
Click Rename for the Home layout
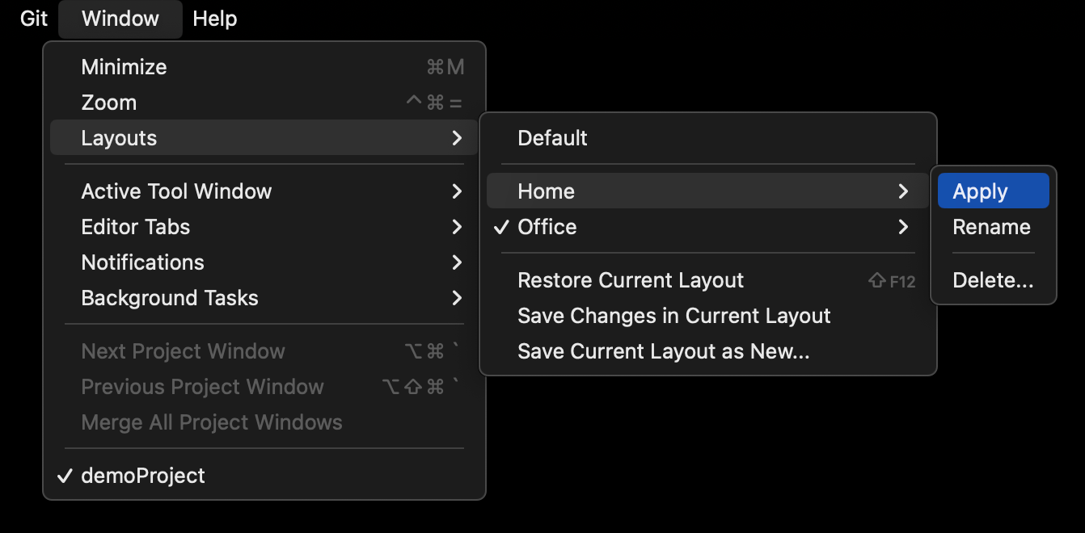[991, 227]
